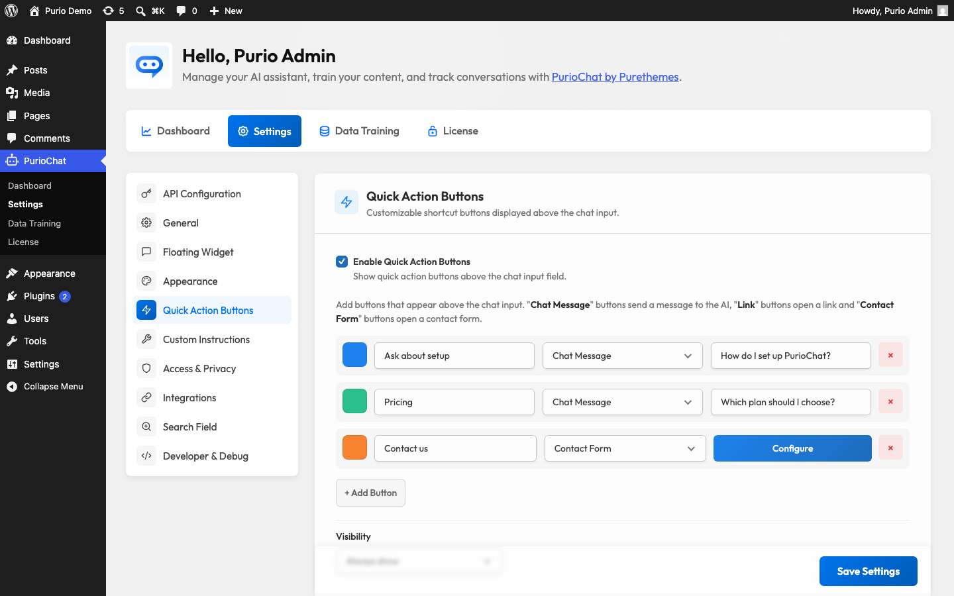This screenshot has height=596, width=954.
Task: Open the PurioChat License submenu item
Action: (x=23, y=242)
